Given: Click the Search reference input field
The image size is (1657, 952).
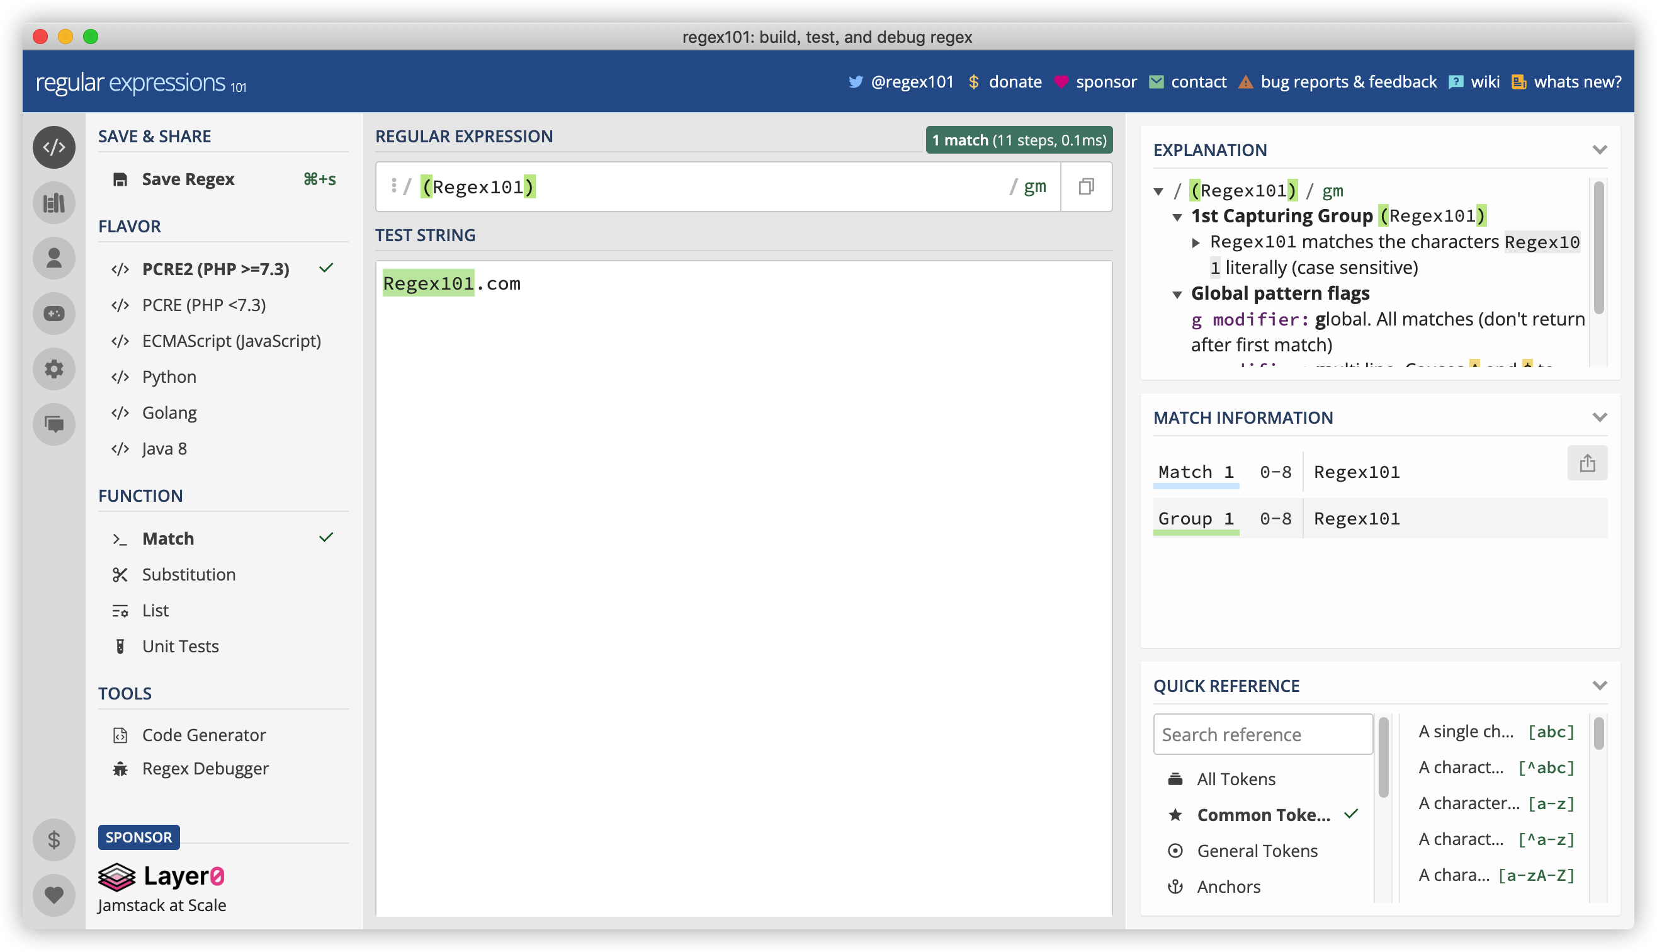Looking at the screenshot, I should [x=1263, y=734].
